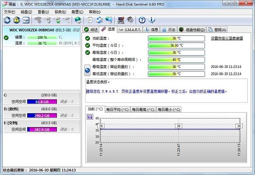Click the 当前温度 36 °C gauge bar
The width and height of the screenshot is (255, 175).
click(176, 38)
